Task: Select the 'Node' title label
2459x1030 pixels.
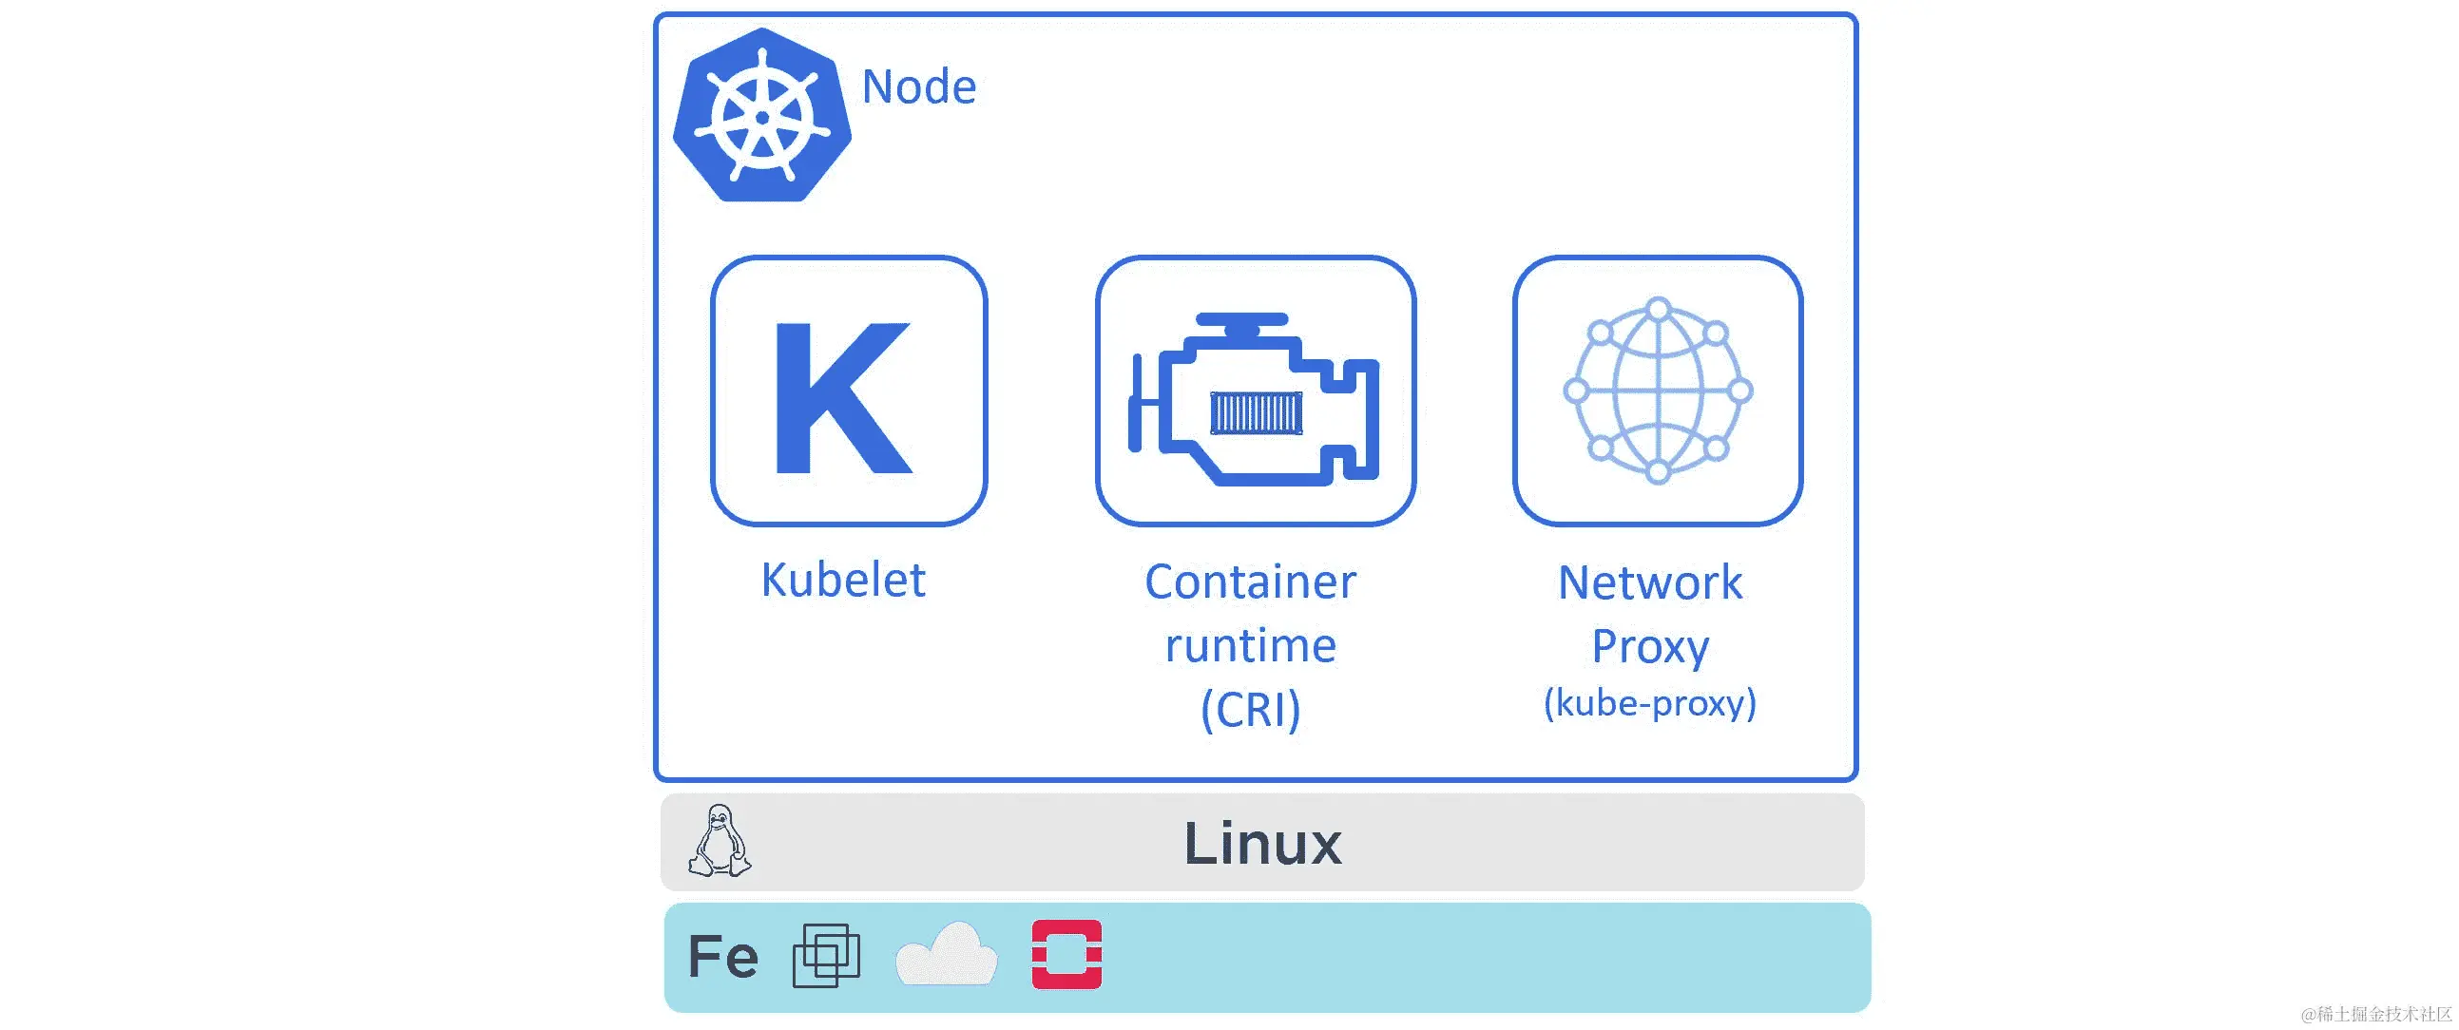Action: coord(917,86)
